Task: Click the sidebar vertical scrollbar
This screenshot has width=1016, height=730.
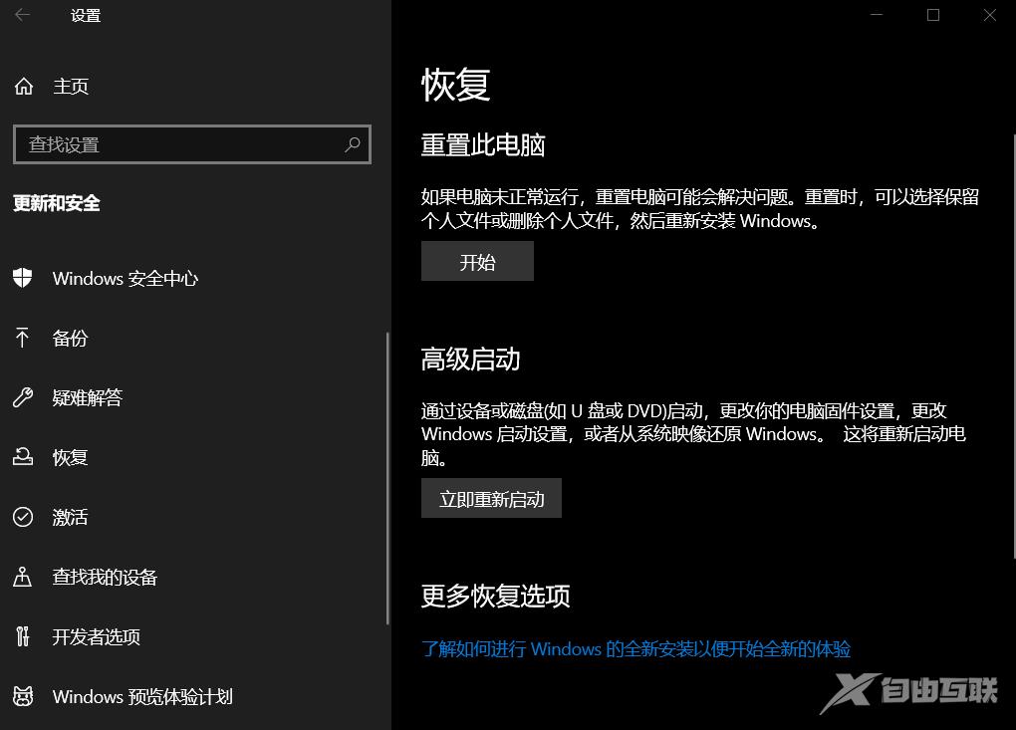Action: click(x=387, y=478)
